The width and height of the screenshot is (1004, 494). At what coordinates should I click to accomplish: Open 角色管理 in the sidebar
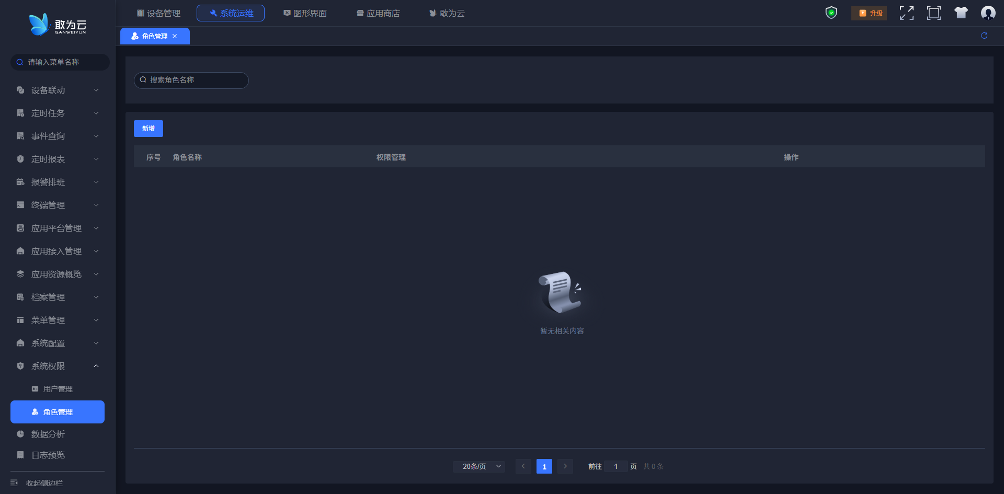point(58,412)
